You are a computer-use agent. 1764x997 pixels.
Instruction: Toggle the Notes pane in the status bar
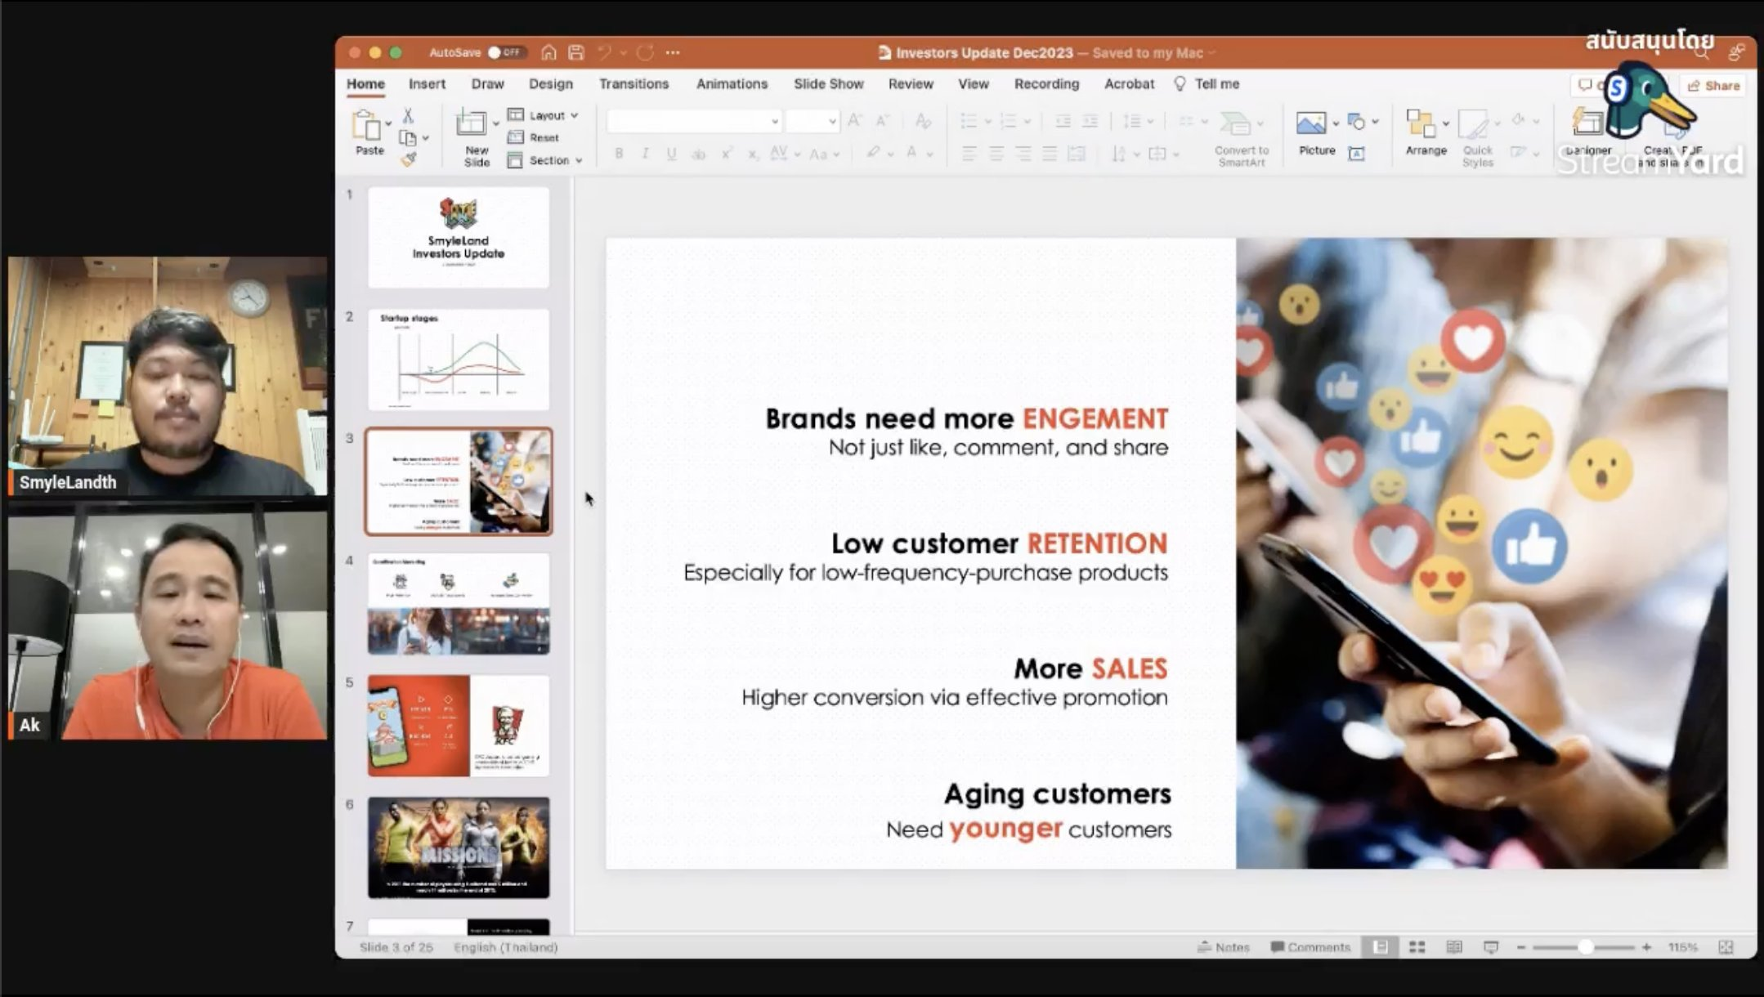point(1224,947)
